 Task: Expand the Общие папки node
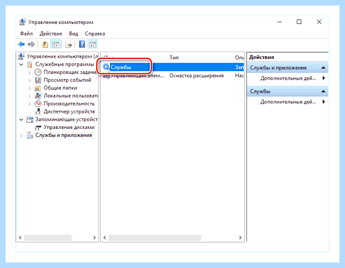29,88
